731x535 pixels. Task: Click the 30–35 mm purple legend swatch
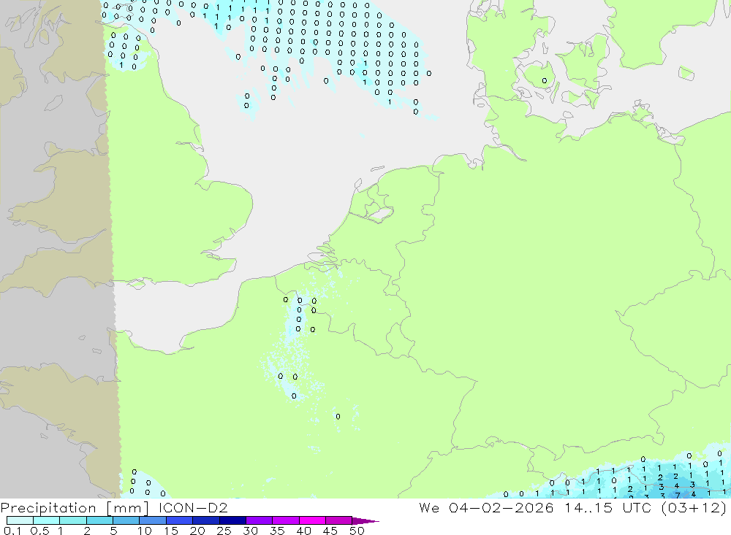tap(260, 520)
